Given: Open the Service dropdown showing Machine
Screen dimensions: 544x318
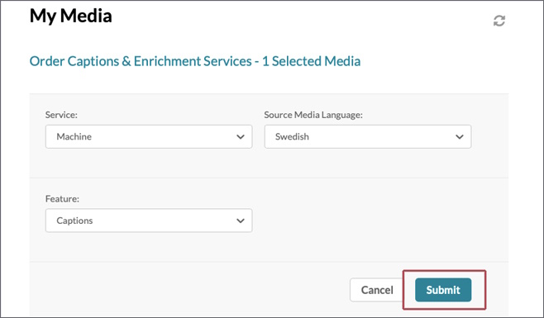Looking at the screenshot, I should pos(149,136).
